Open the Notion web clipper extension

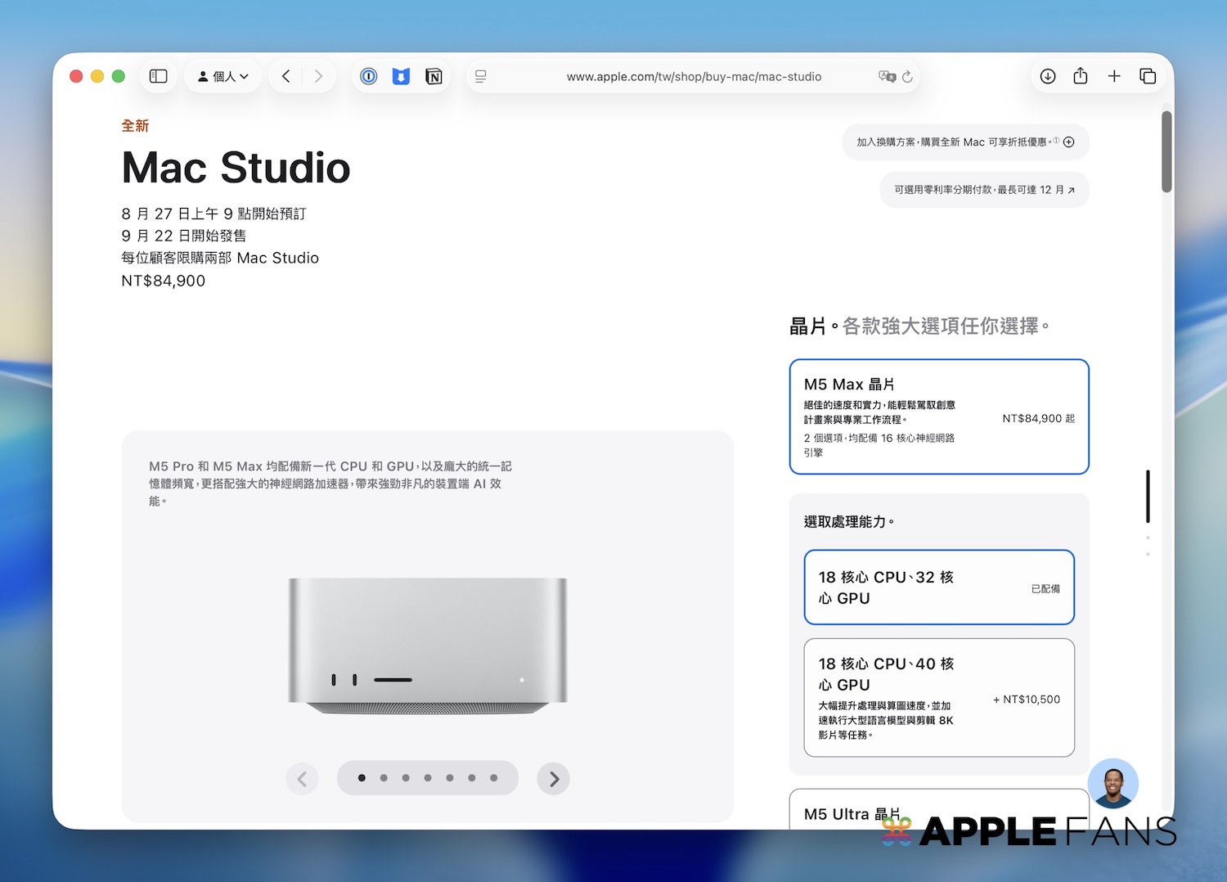(434, 76)
